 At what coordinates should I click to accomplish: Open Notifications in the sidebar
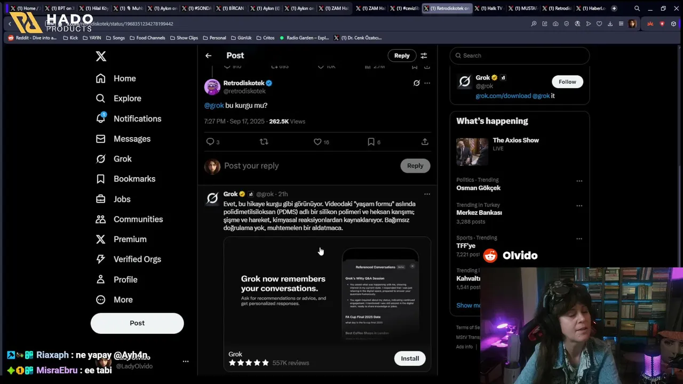pos(128,118)
